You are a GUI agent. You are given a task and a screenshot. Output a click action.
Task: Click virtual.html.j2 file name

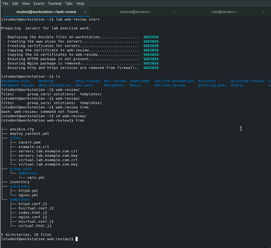(35, 226)
